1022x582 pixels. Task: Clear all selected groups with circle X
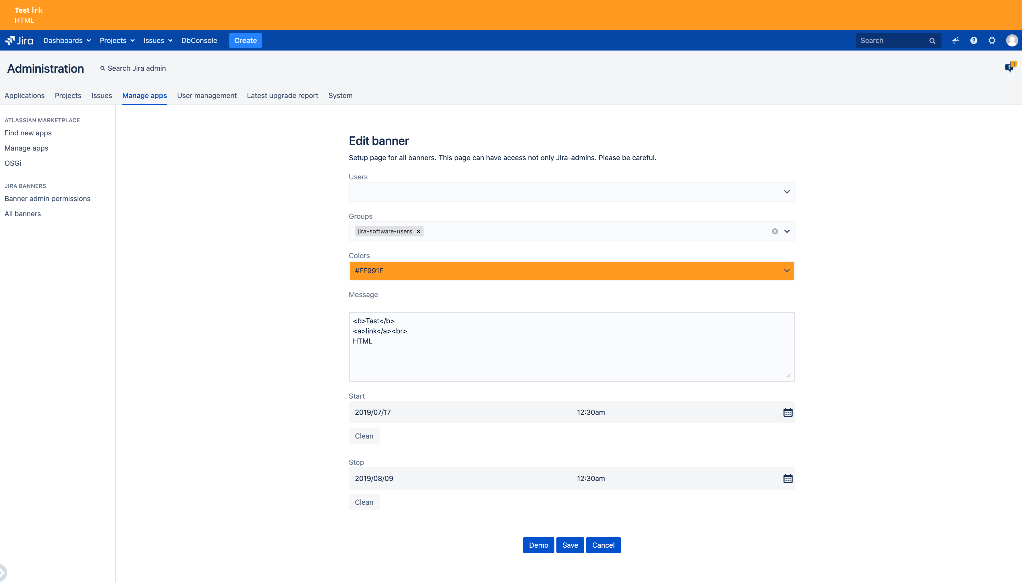(x=775, y=231)
